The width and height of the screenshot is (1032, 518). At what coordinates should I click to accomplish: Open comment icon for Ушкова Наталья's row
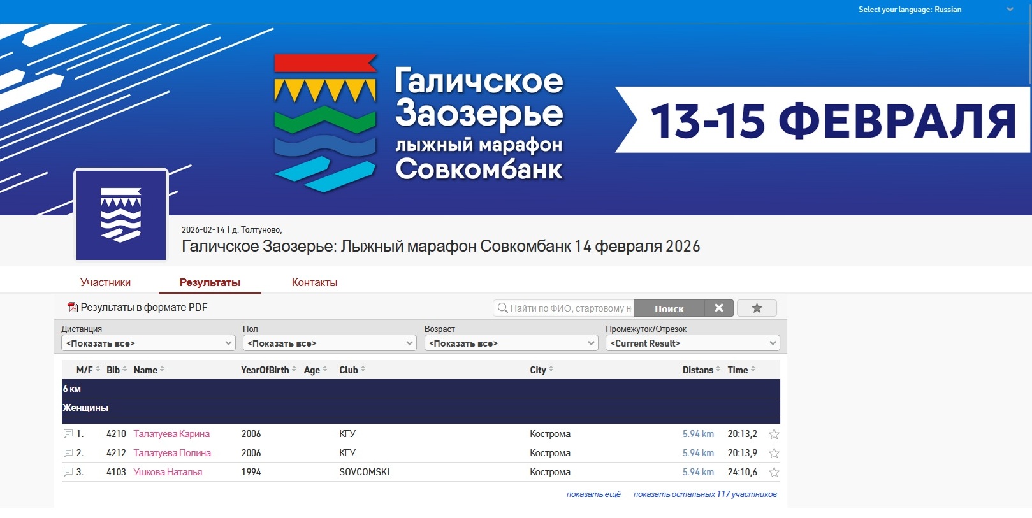[x=68, y=472]
